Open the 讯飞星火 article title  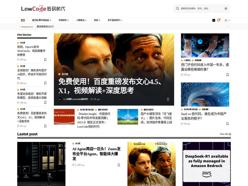coord(156,118)
